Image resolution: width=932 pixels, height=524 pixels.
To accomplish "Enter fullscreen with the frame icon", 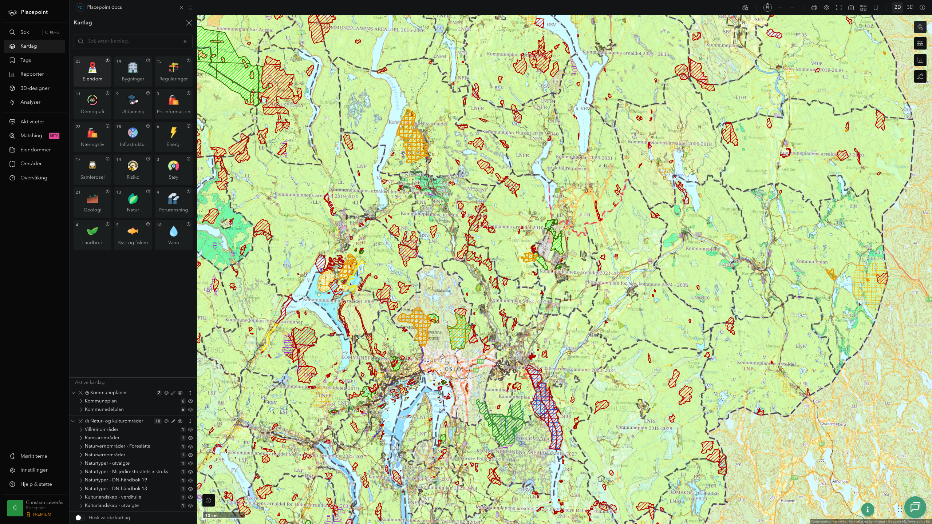I will [839, 8].
